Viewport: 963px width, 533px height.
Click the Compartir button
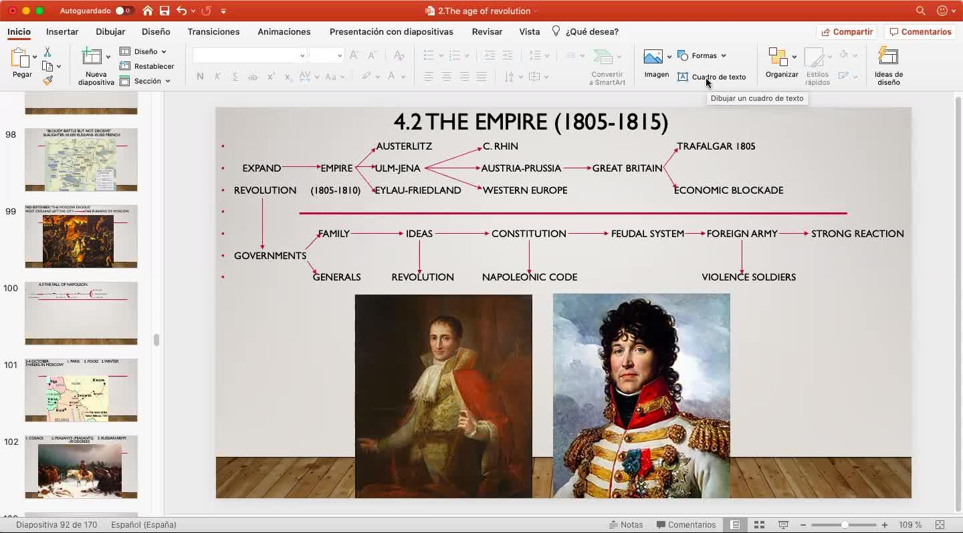pyautogui.click(x=847, y=32)
